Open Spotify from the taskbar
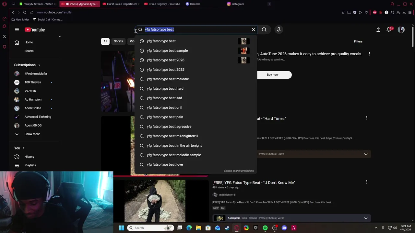The width and height of the screenshot is (415, 233). tap(265, 228)
